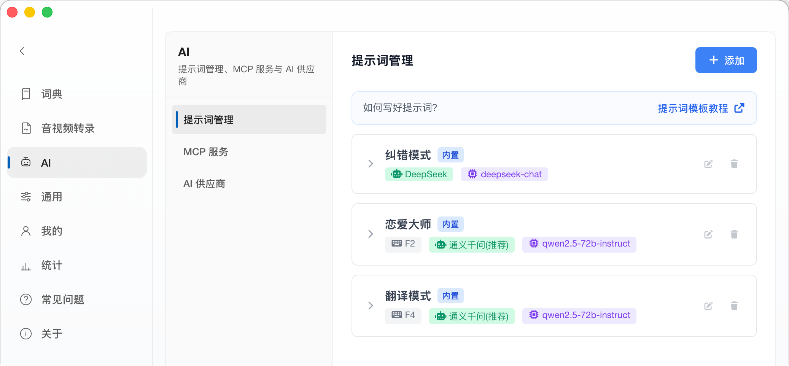This screenshot has width=789, height=366.
Task: Go to 统计 in the sidebar
Action: pyautogui.click(x=77, y=265)
